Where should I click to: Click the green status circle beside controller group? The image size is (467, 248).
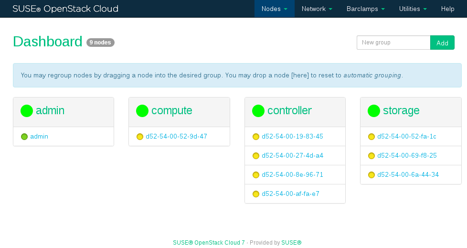[x=258, y=111]
